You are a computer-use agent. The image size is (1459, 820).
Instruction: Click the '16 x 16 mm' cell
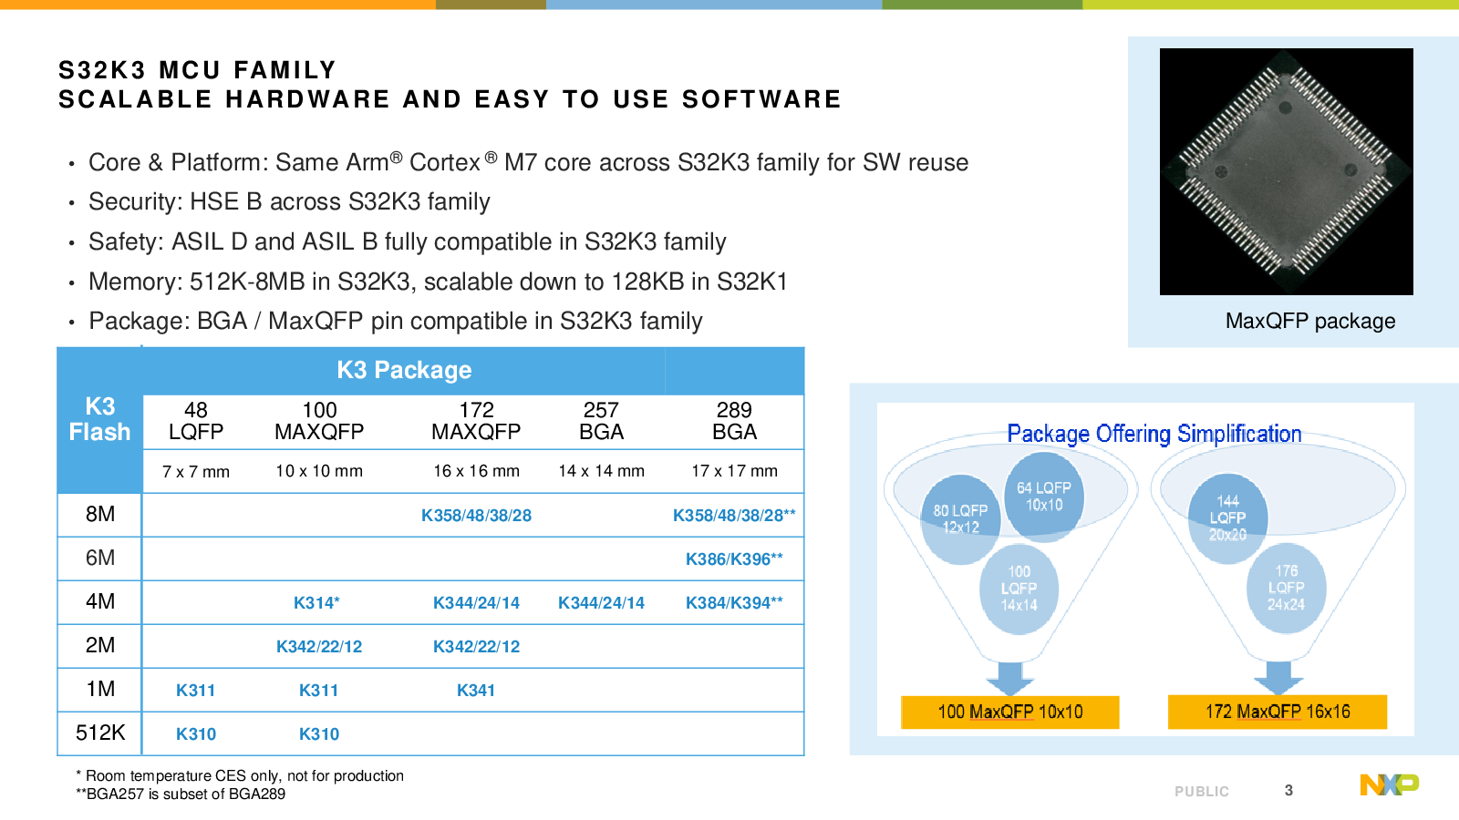(476, 471)
